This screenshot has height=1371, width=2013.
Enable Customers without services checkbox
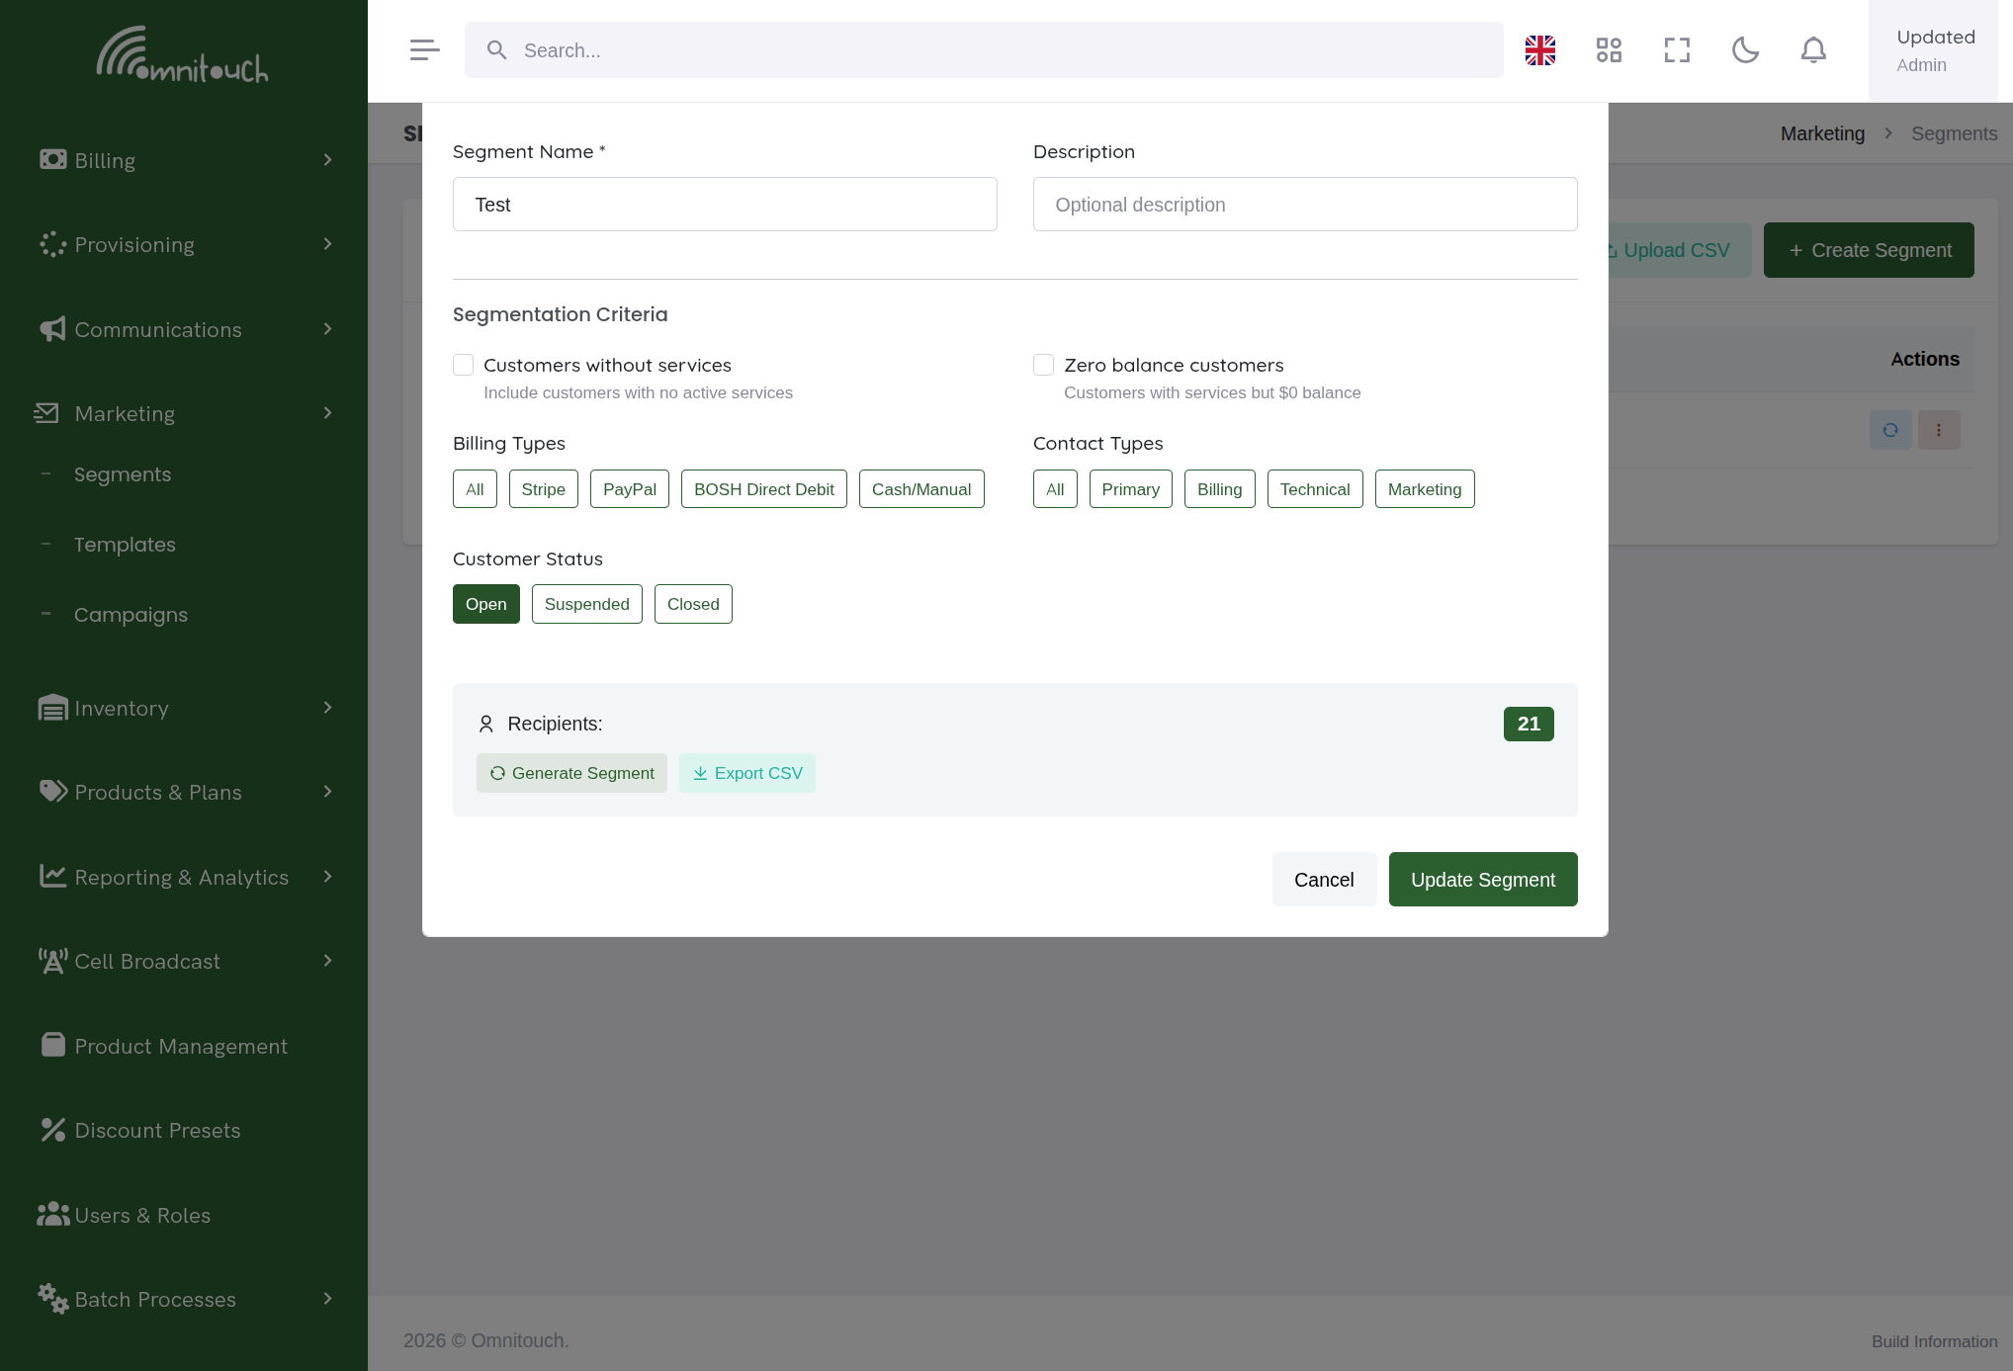coord(464,365)
